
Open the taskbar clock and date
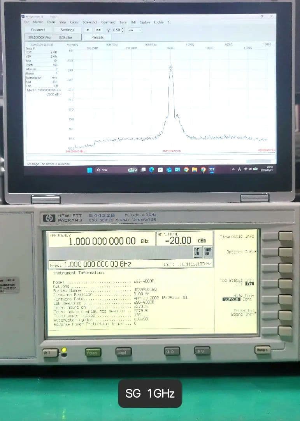click(267, 169)
